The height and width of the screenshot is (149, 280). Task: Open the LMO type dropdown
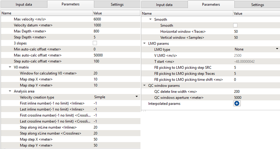click(x=277, y=49)
